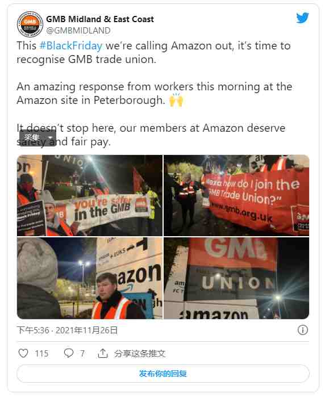View the GMB UNION flag photo

click(x=236, y=278)
